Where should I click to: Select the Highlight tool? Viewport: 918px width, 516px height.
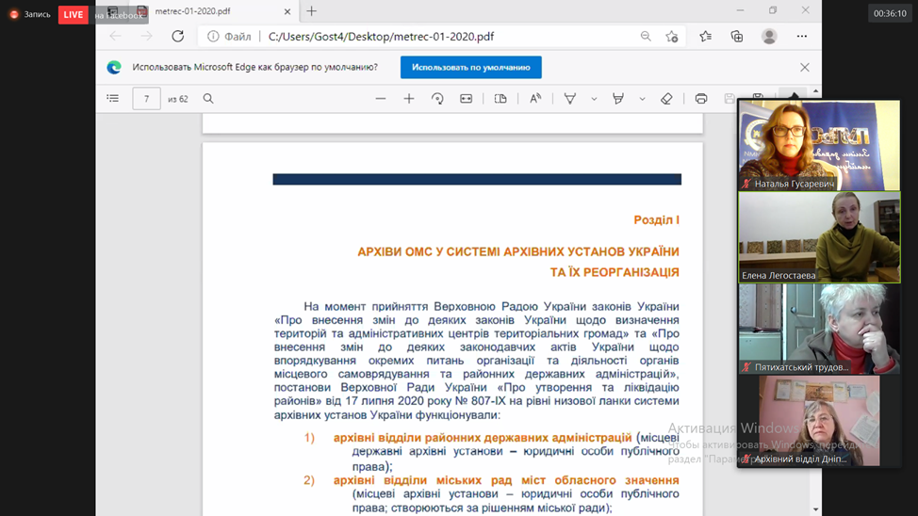(618, 99)
